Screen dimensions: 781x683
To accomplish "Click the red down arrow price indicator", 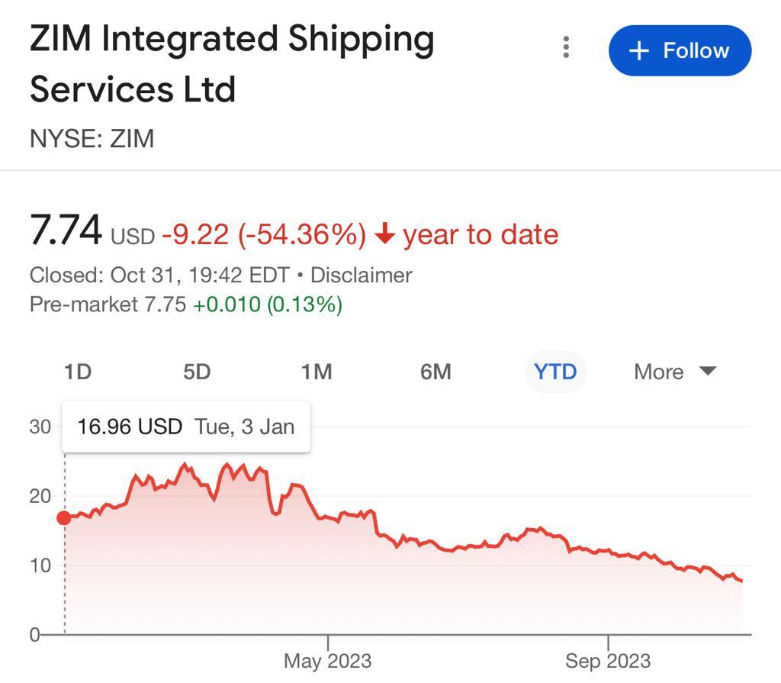I will (385, 234).
